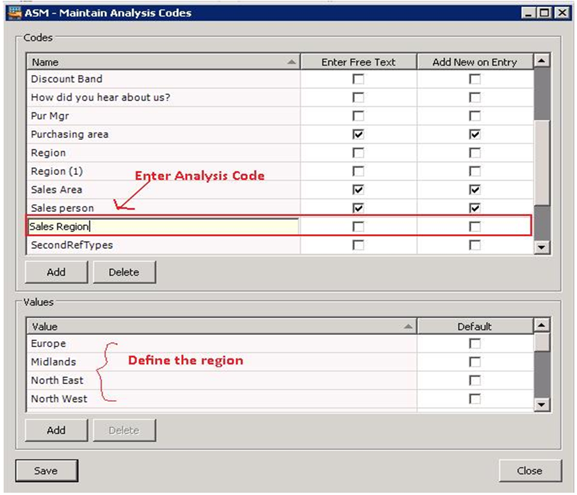This screenshot has height=495, width=577.
Task: Select the Discount Band code row
Action: [164, 79]
